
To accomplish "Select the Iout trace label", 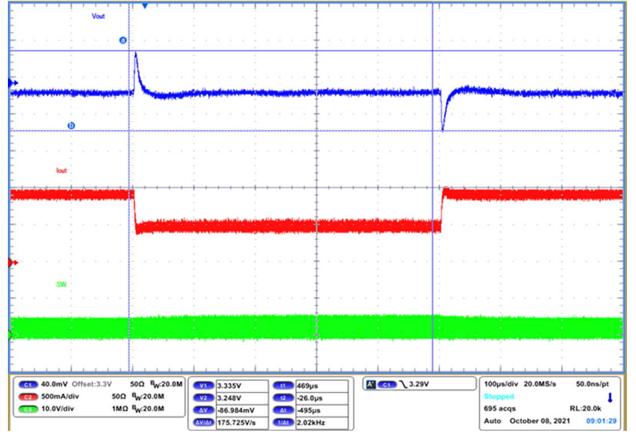I will (61, 171).
